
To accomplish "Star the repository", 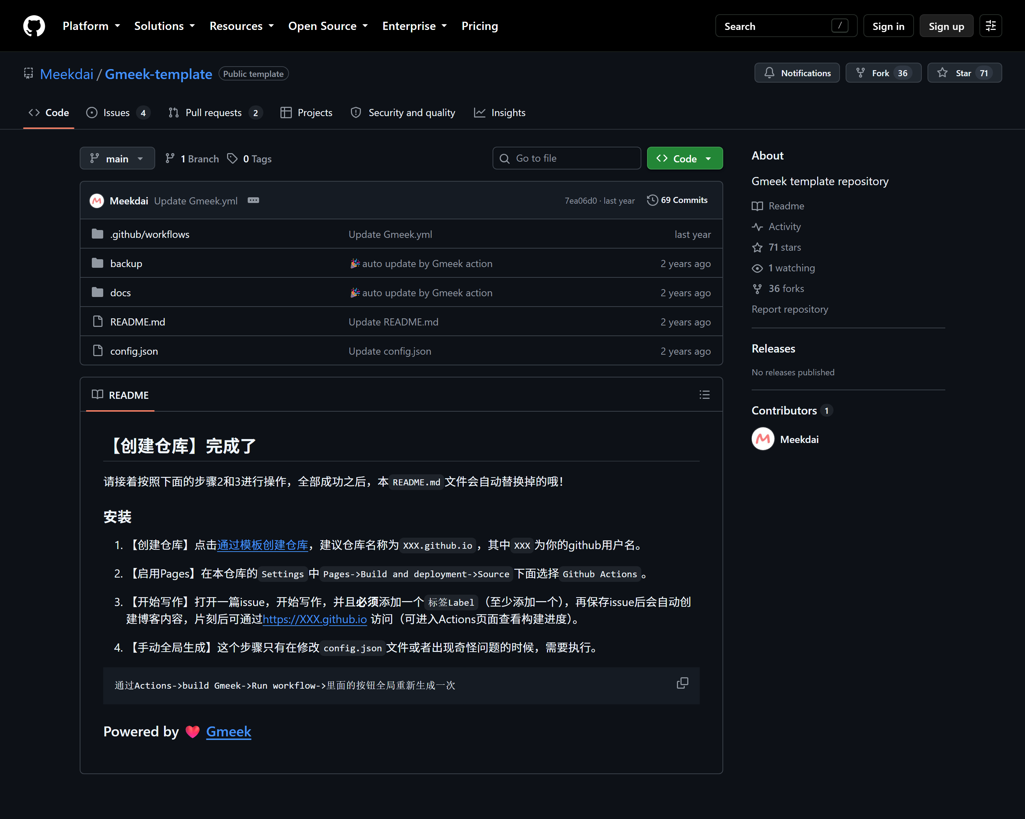I will tap(964, 73).
